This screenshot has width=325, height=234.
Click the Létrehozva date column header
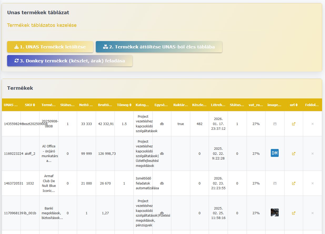point(218,105)
